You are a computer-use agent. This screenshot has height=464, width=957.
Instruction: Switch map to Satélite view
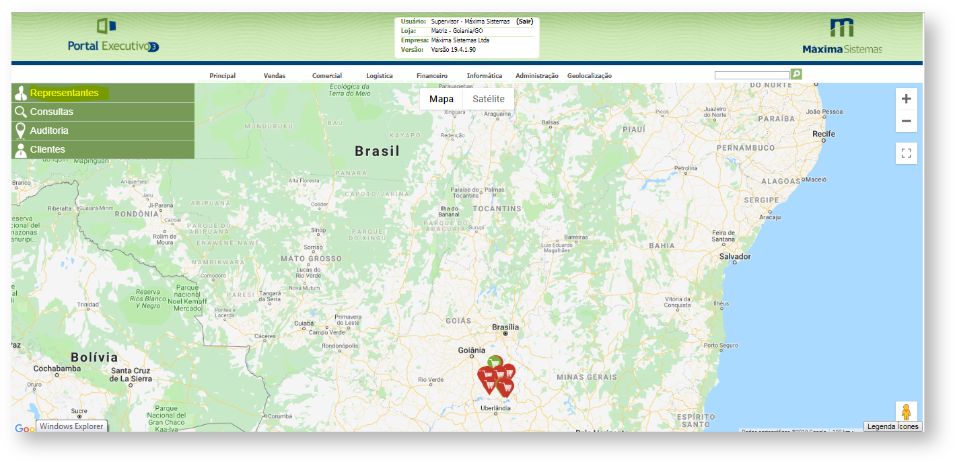pos(489,99)
